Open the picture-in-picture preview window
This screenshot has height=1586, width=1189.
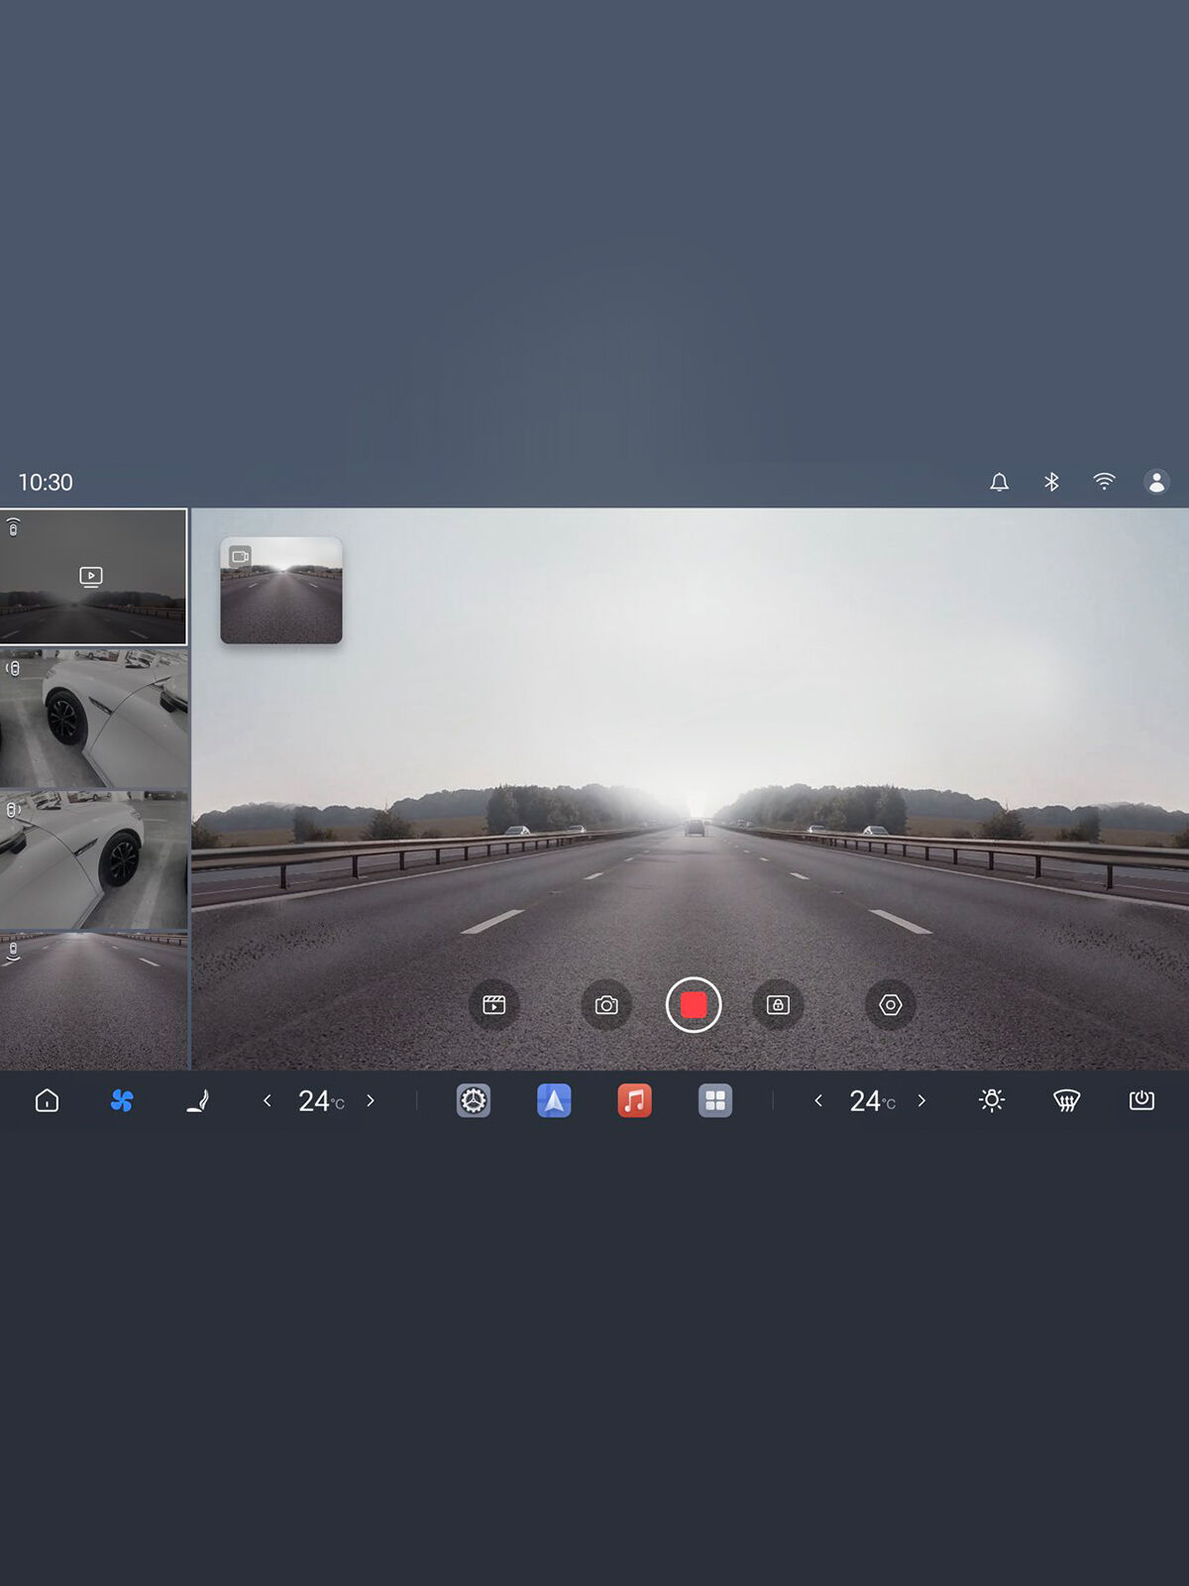tap(281, 591)
